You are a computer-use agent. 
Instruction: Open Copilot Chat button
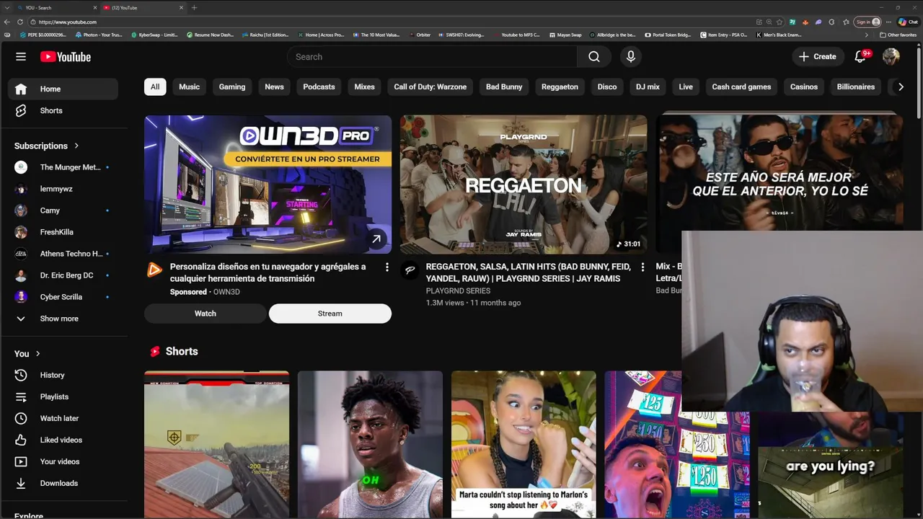coord(907,22)
